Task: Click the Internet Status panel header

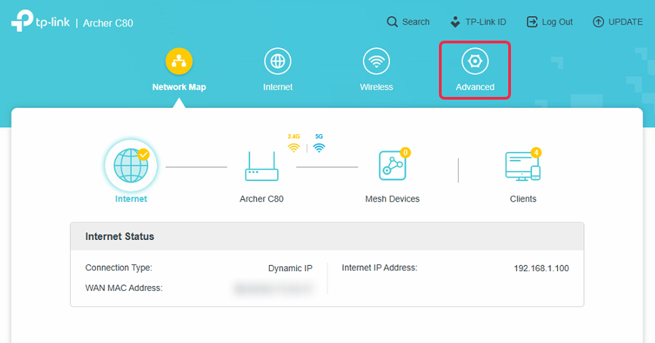Action: click(x=327, y=237)
